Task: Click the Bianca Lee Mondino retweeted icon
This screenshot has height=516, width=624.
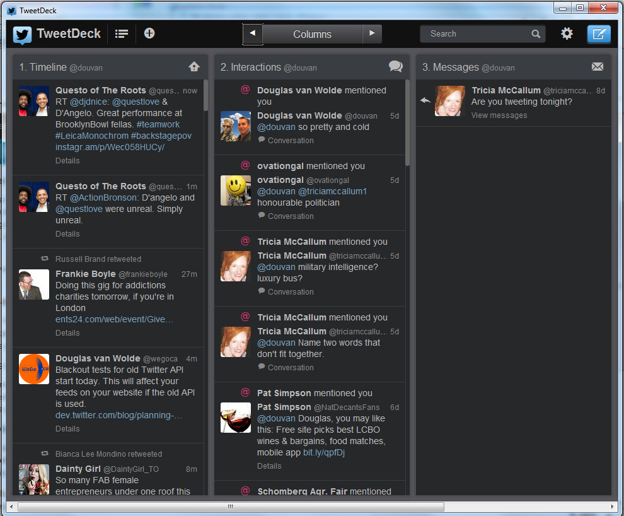Action: pos(45,454)
